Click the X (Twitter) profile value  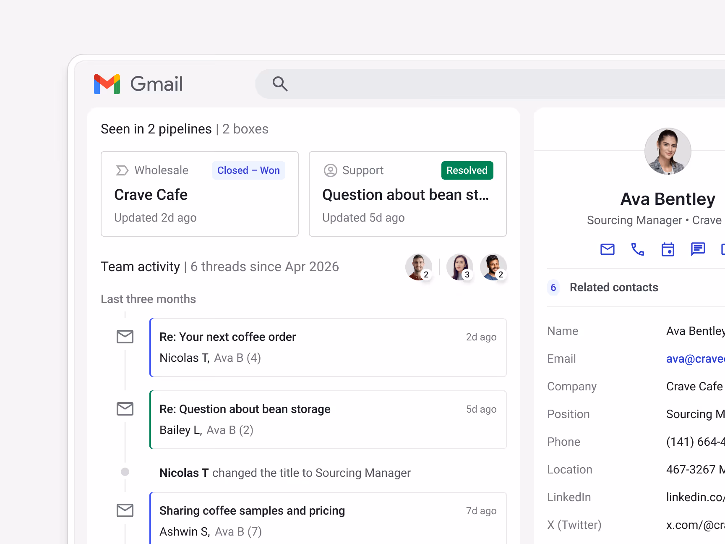(x=695, y=525)
